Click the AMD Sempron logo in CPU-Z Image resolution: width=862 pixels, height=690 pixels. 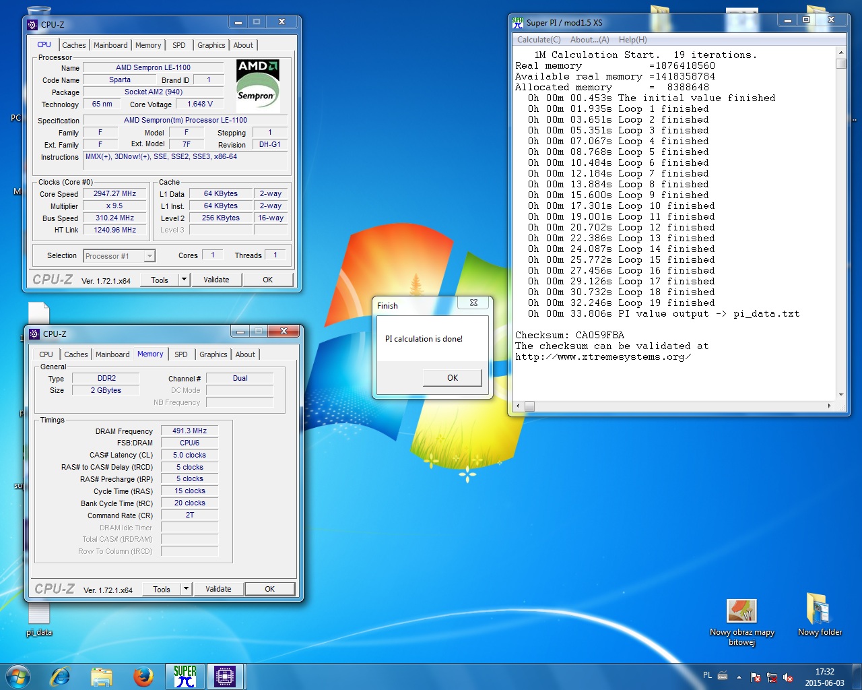[x=258, y=84]
